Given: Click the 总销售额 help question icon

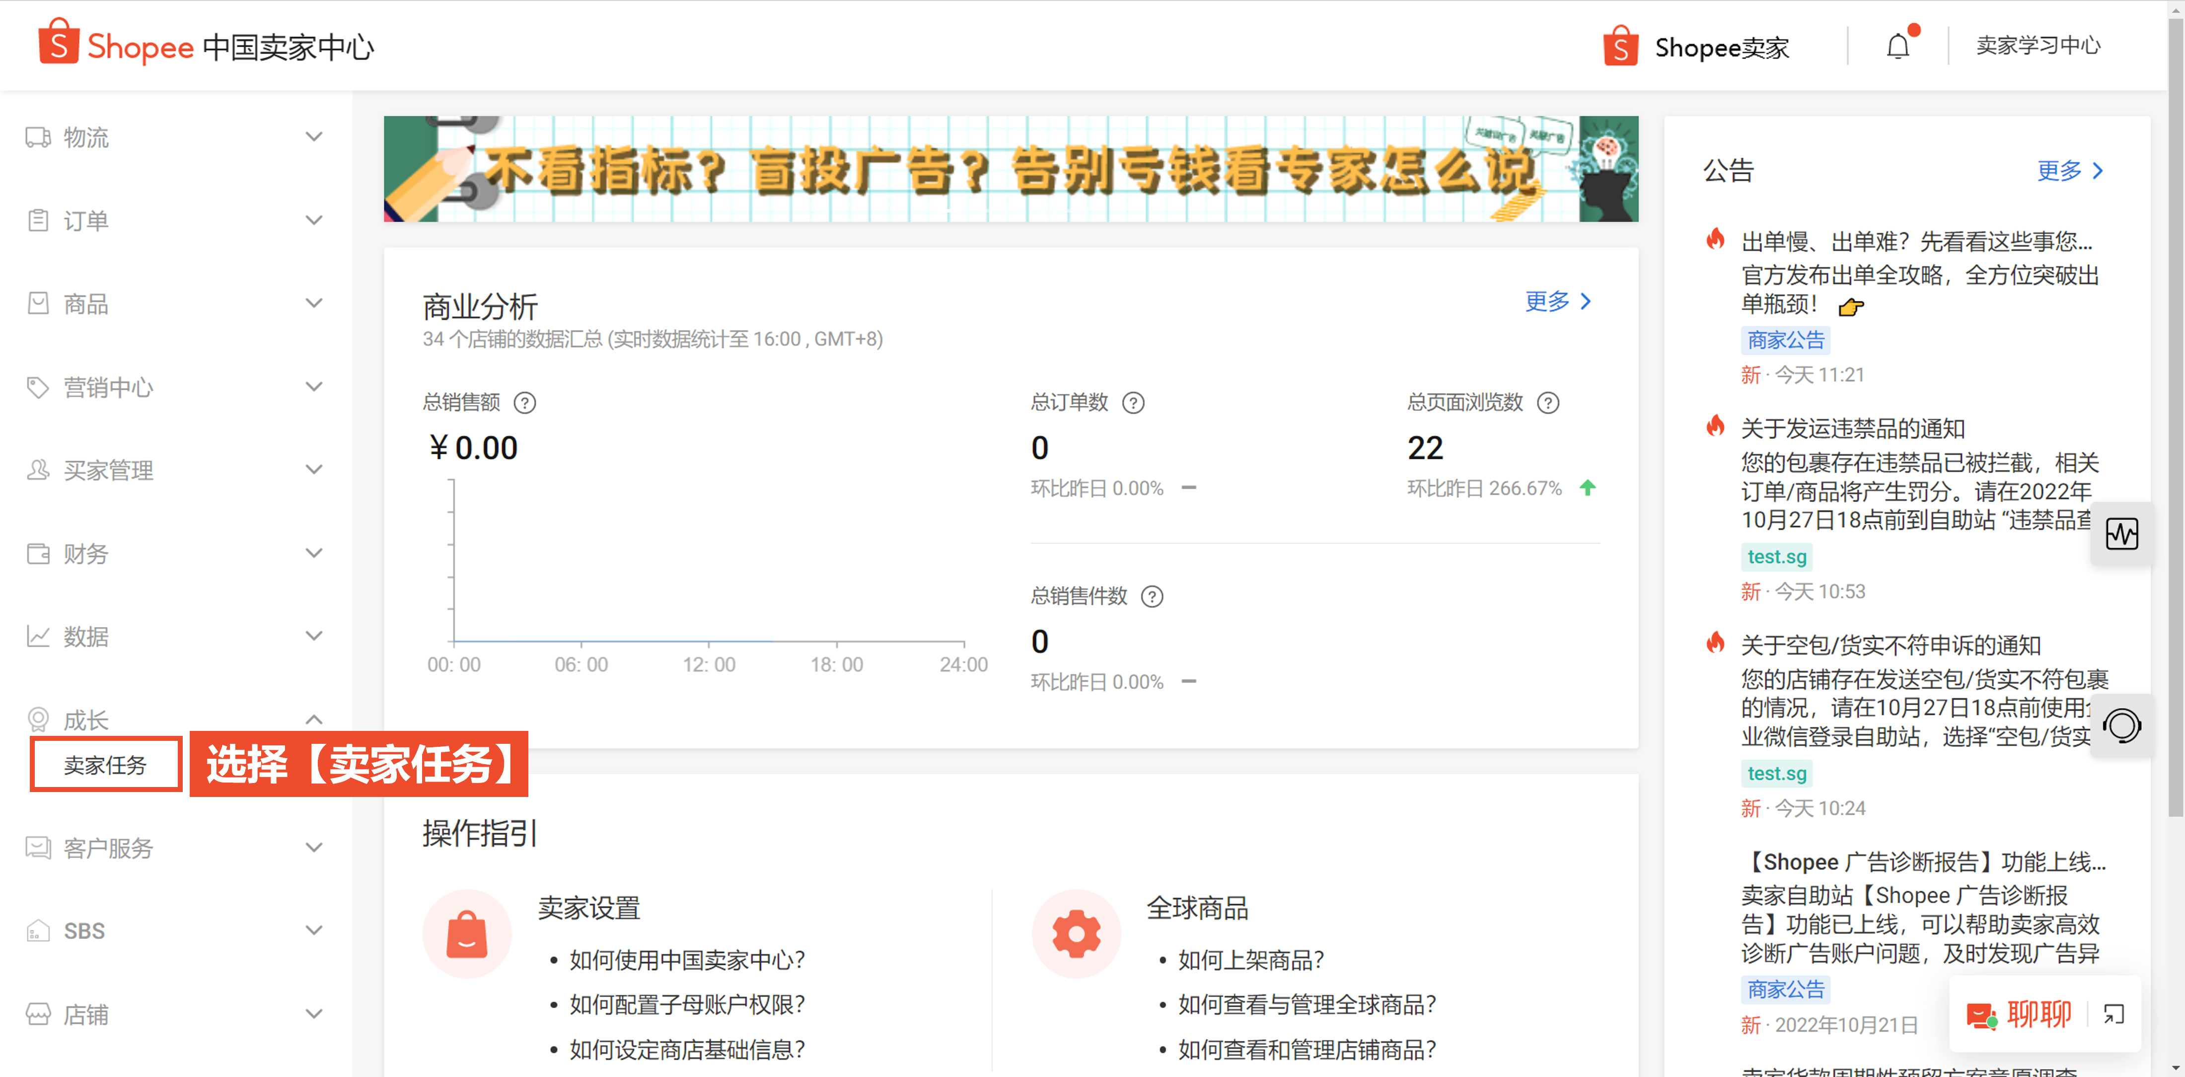Looking at the screenshot, I should (525, 403).
